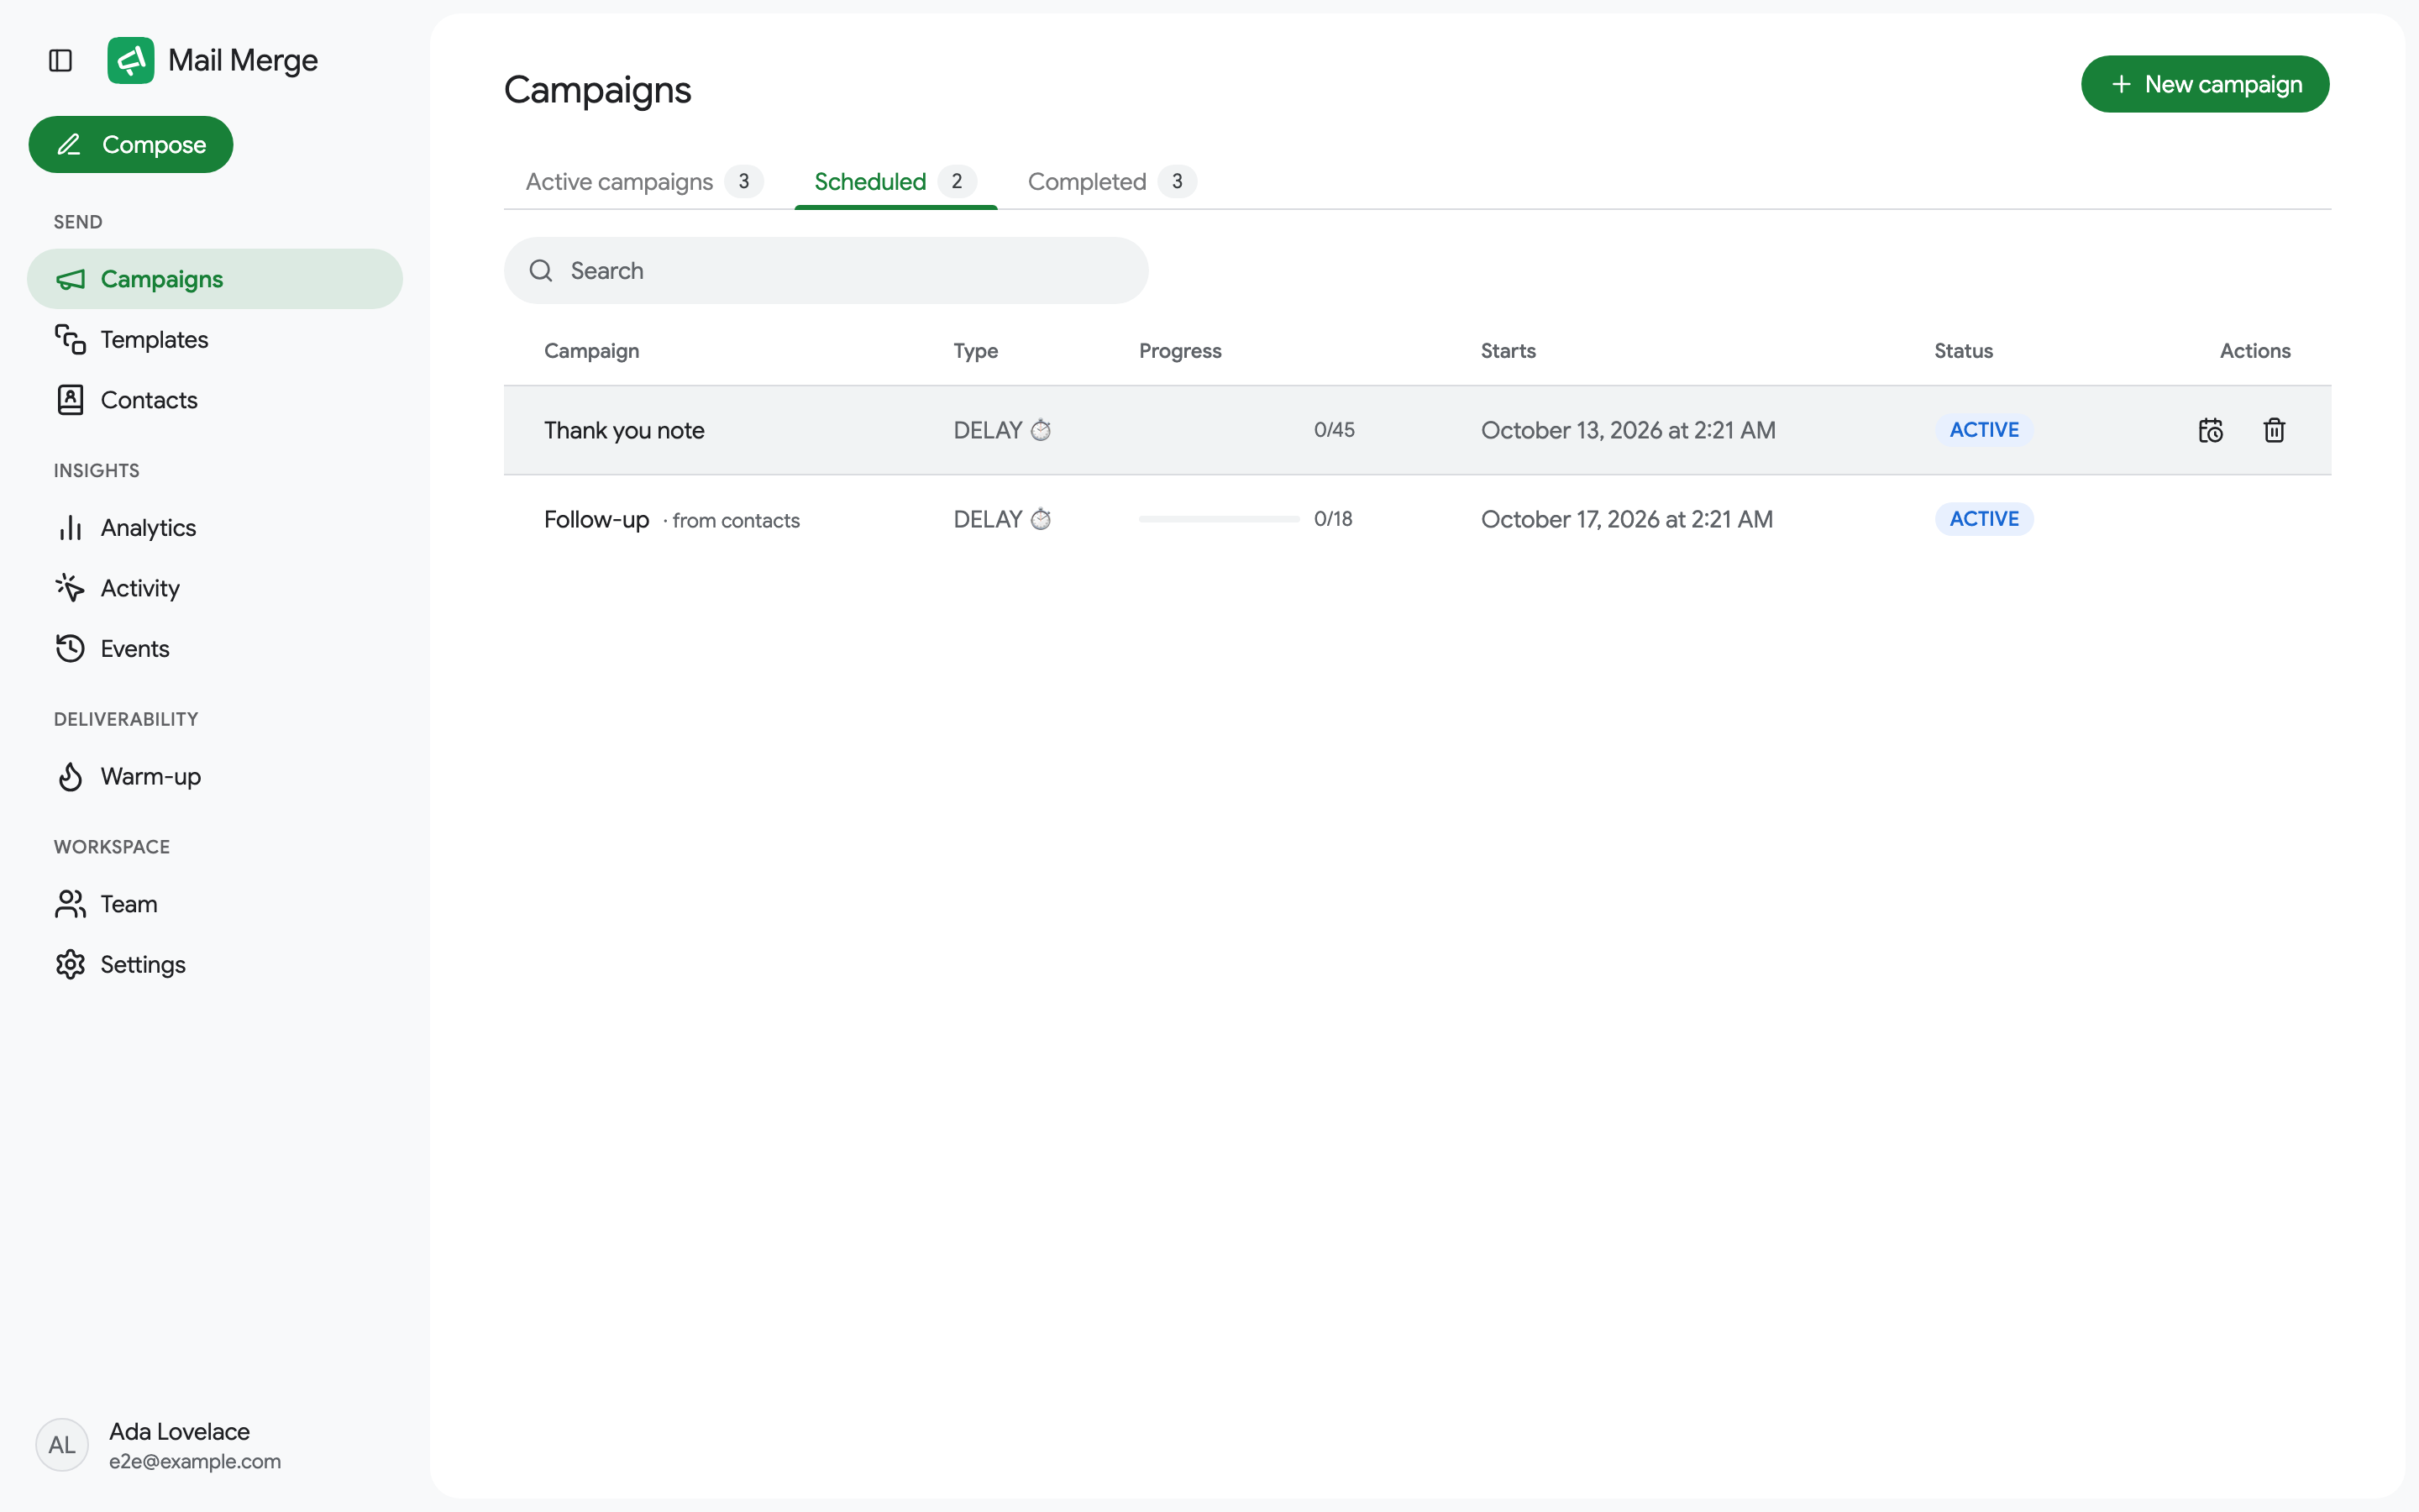Switch to the Completed tab
2419x1512 pixels.
tap(1111, 182)
